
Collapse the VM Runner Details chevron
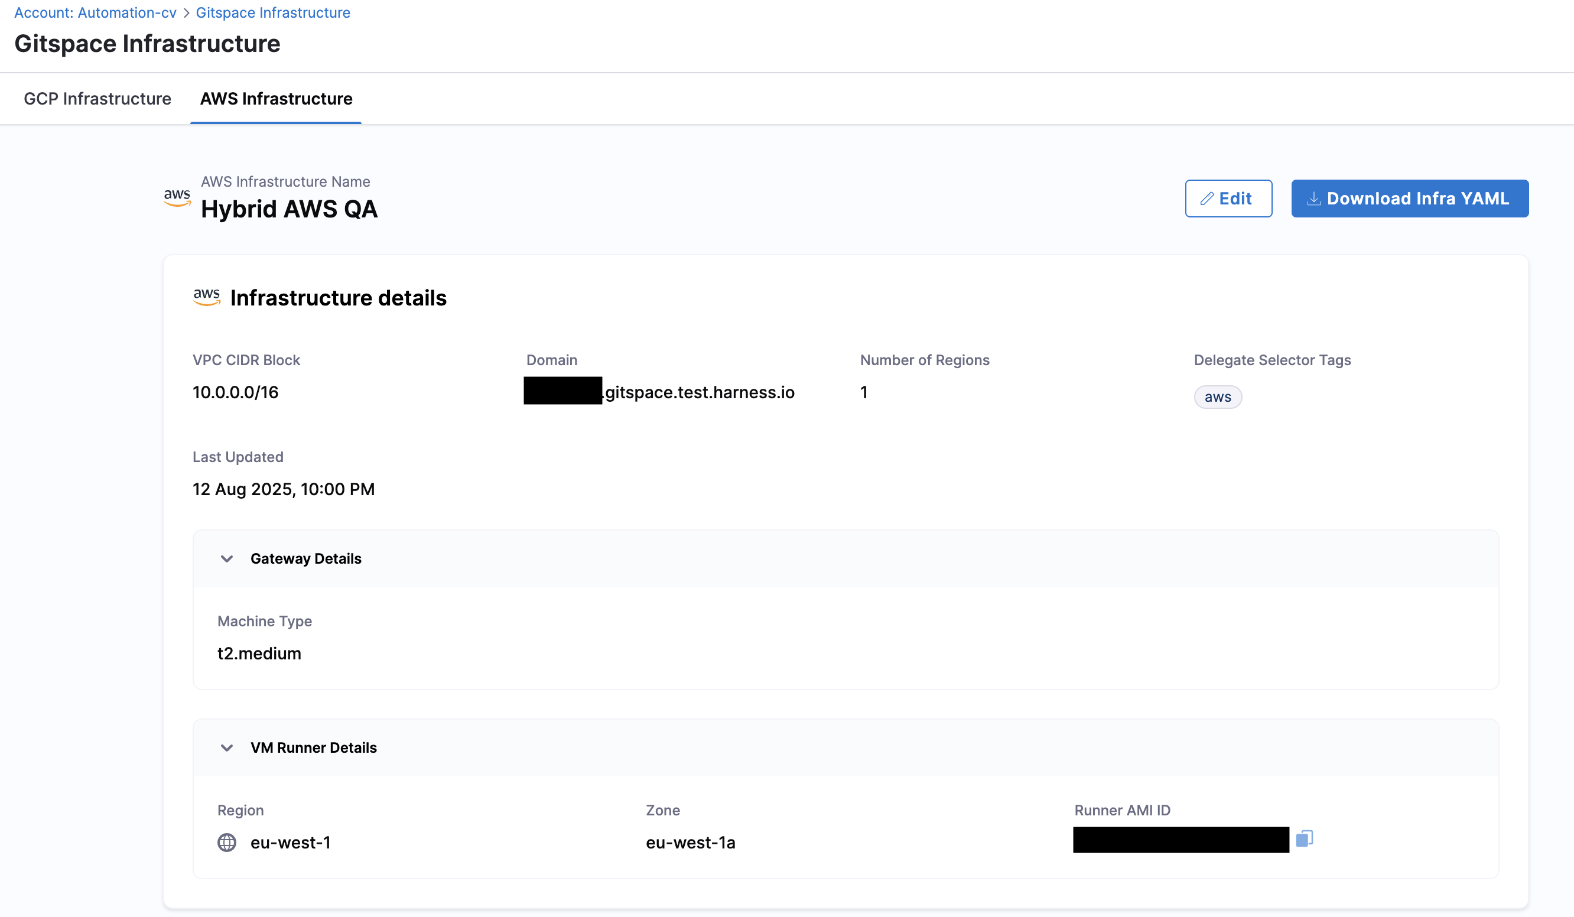point(227,747)
